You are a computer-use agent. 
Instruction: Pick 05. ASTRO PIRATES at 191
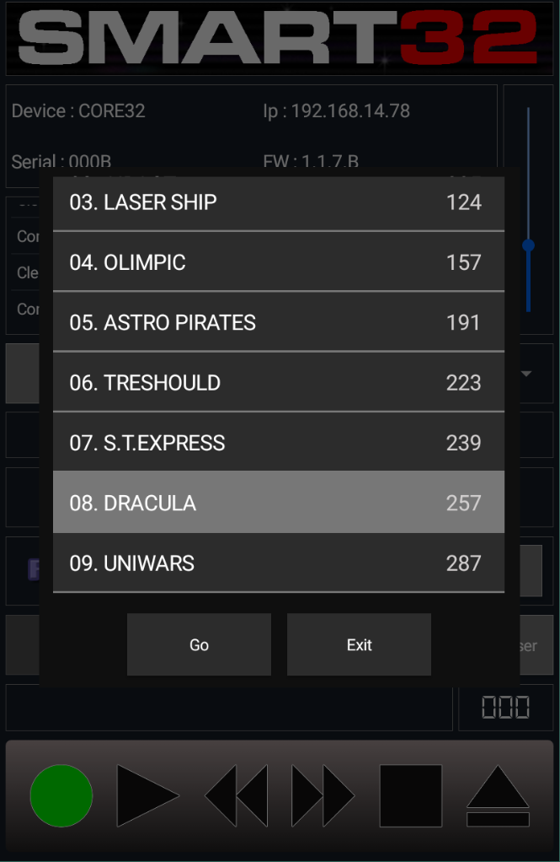279,322
